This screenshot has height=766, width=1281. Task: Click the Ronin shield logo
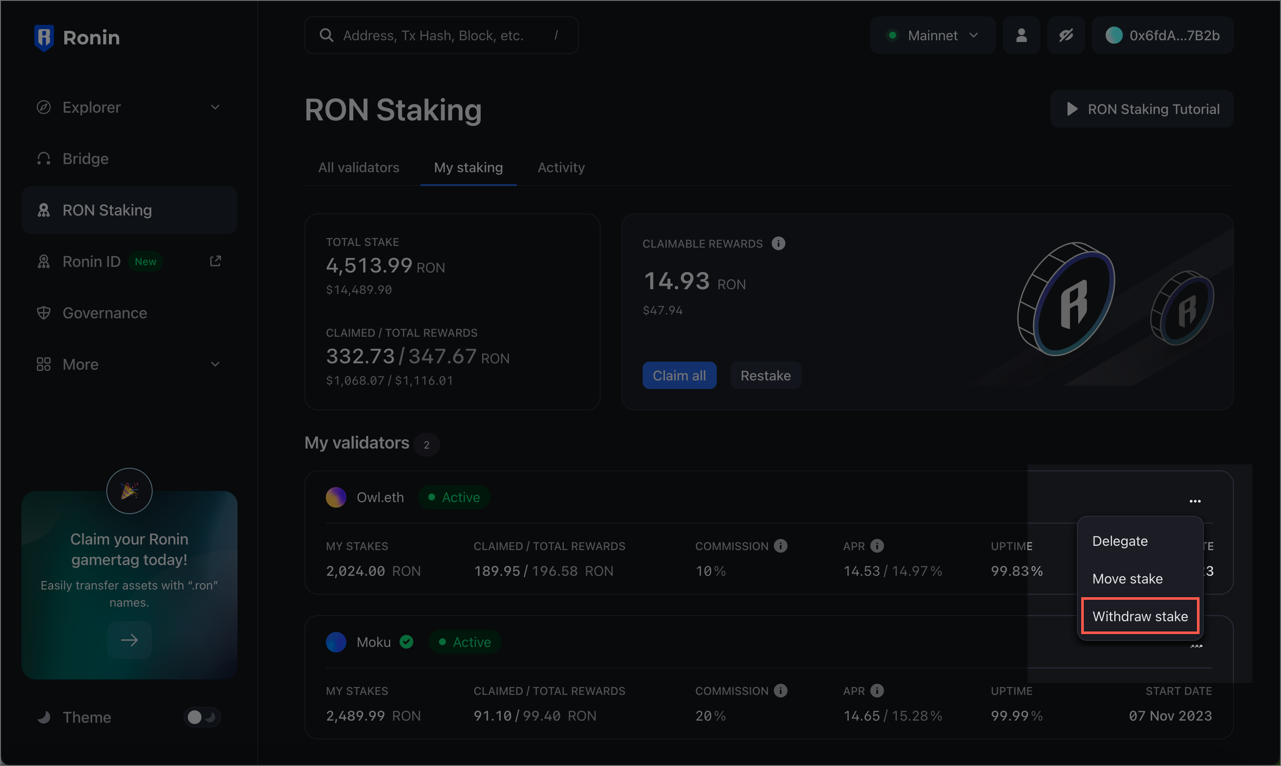(x=44, y=37)
